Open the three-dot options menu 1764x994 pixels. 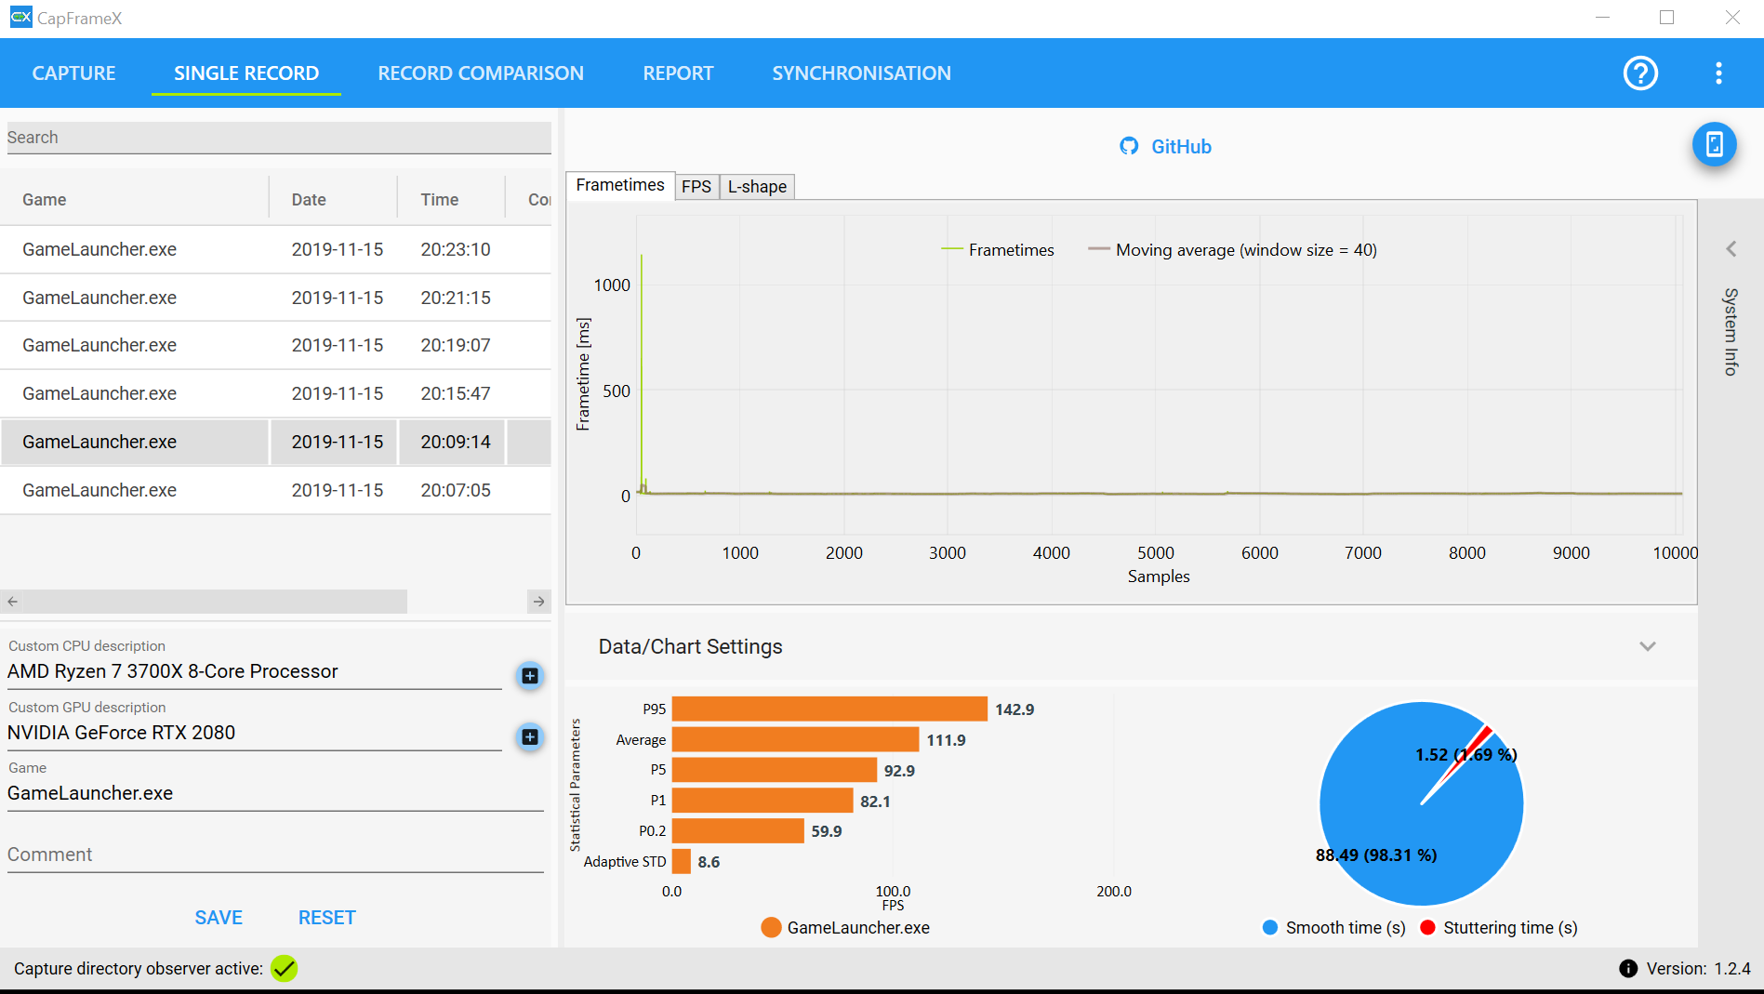click(x=1718, y=73)
